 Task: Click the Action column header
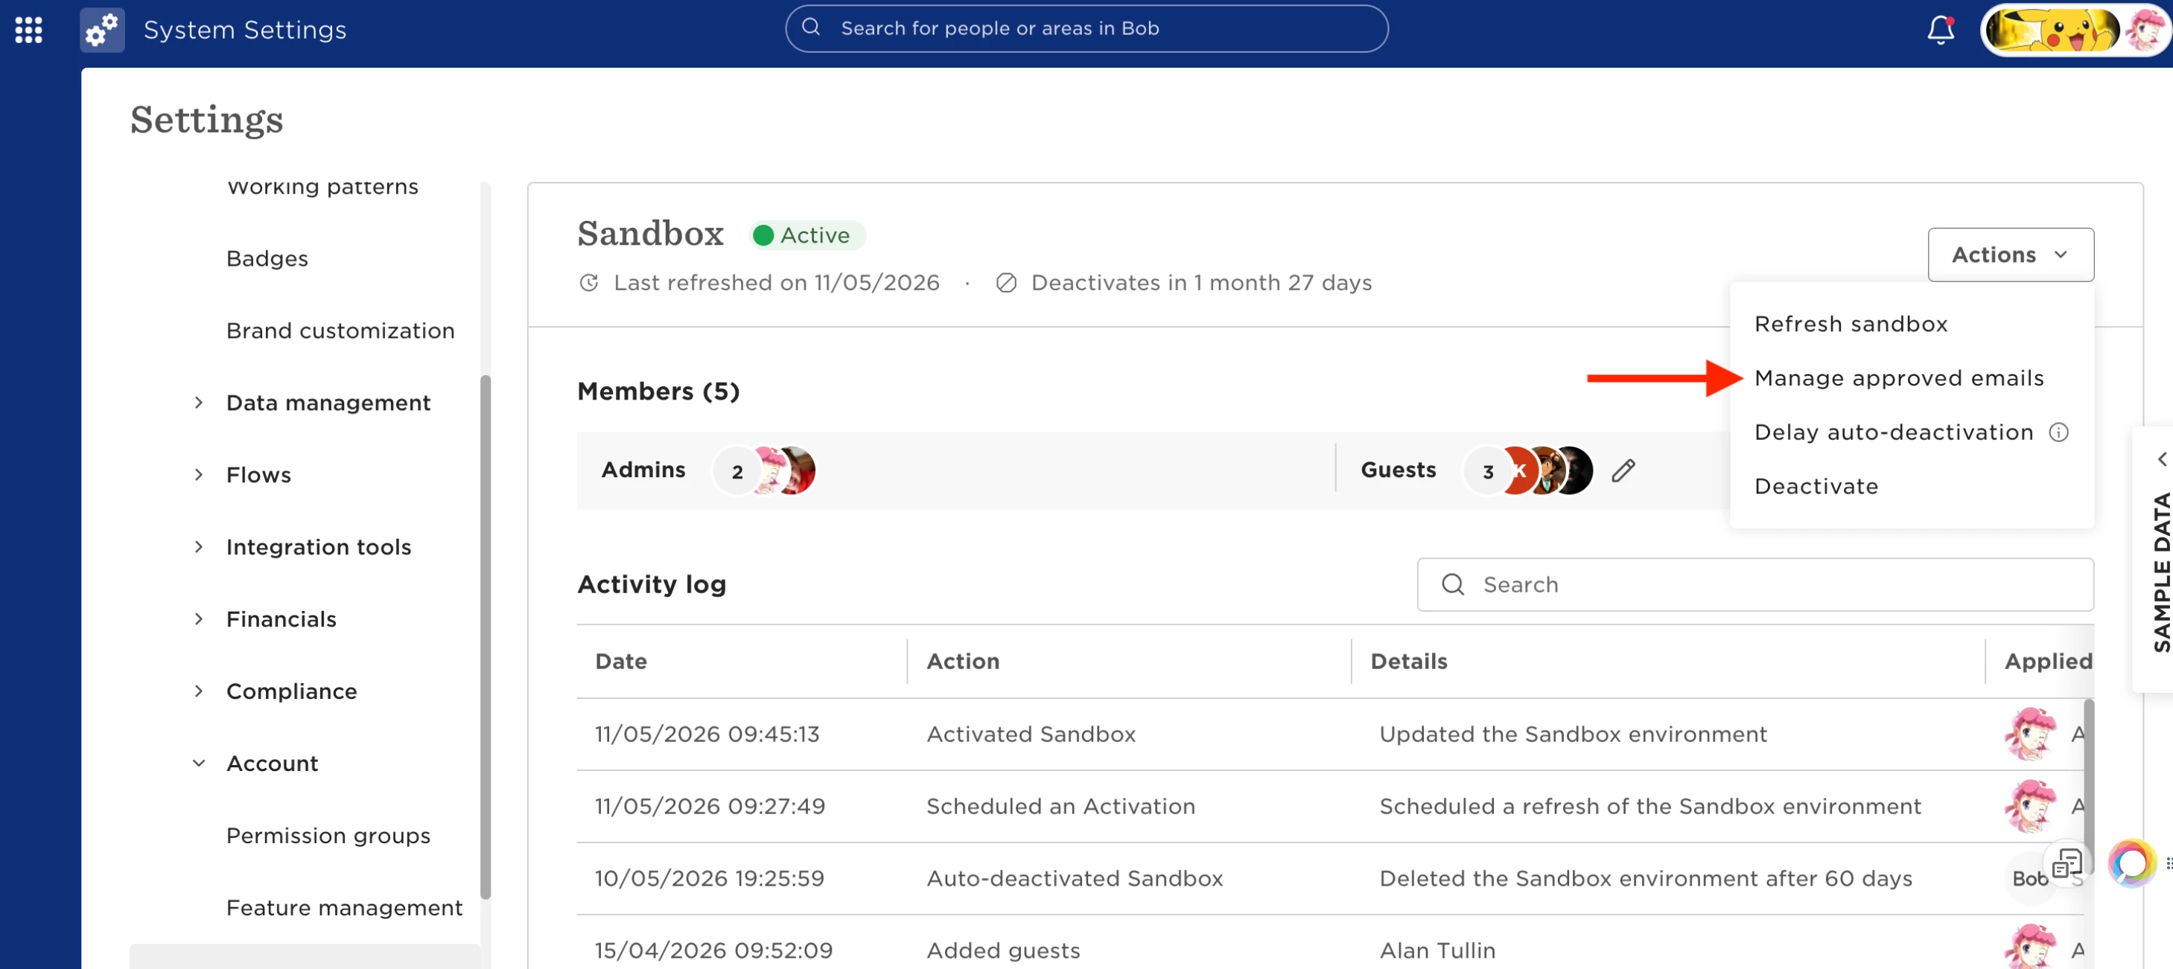[x=962, y=661]
